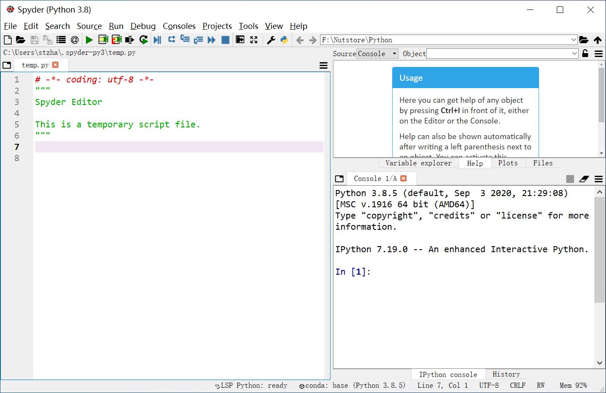Image resolution: width=606 pixels, height=393 pixels.
Task: Run current cell using the toolbar icon
Action: click(x=103, y=40)
